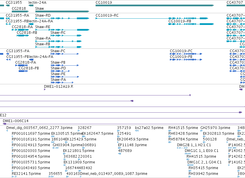
Task: Click the EK302813.5prime EST label
Action: point(219,134)
